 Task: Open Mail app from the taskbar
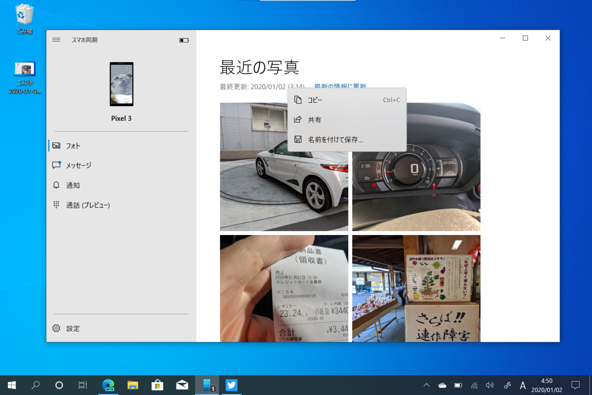tap(182, 385)
